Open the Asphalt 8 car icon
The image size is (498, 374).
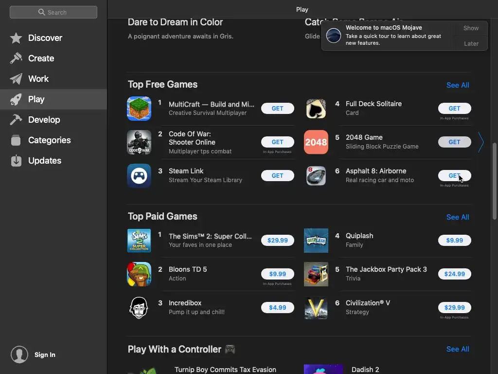click(x=316, y=175)
